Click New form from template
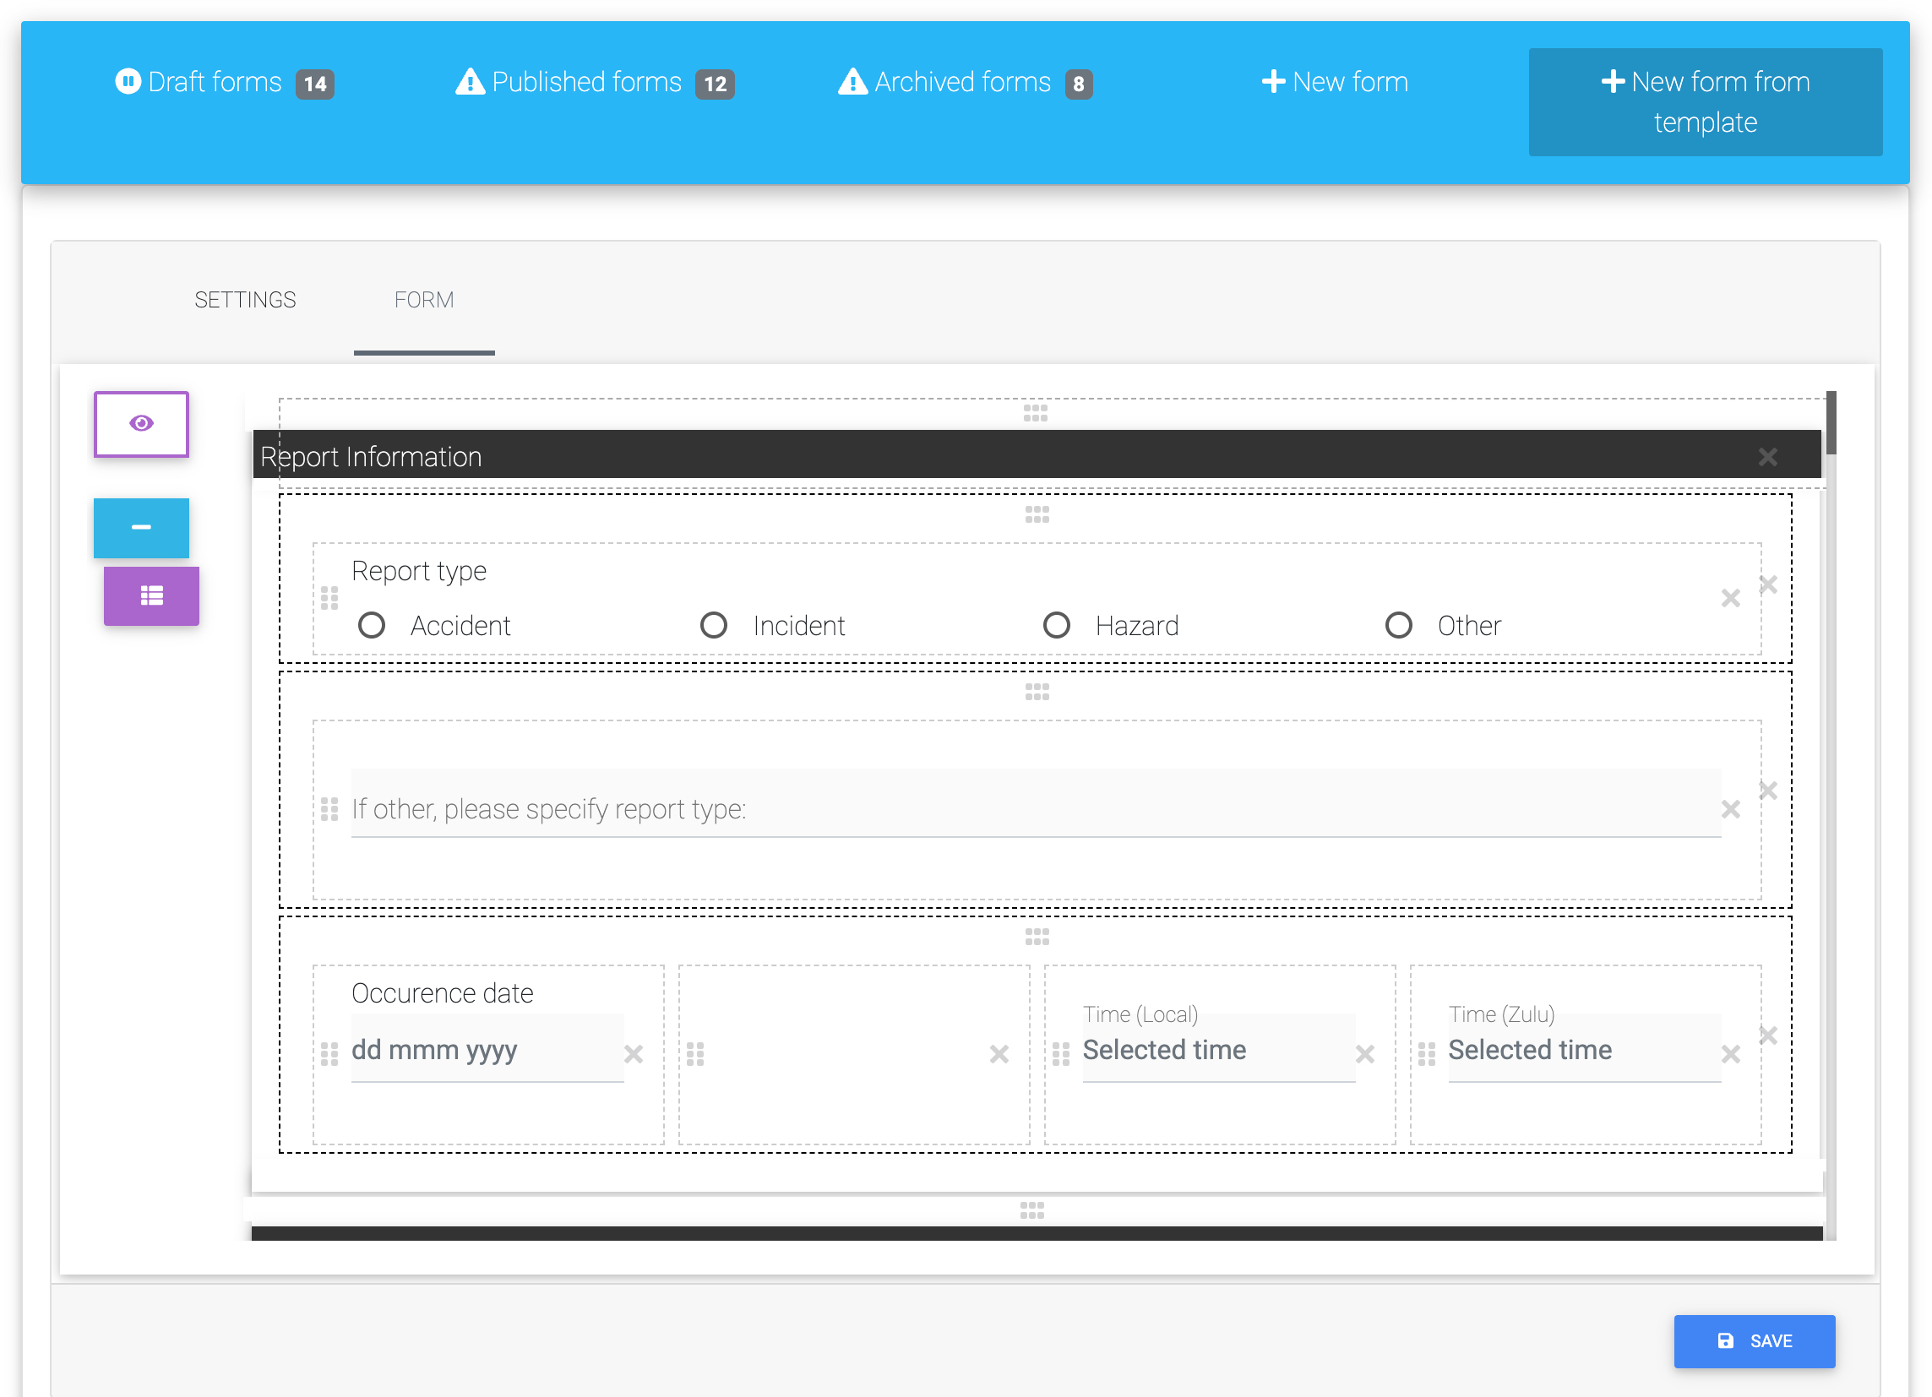This screenshot has height=1397, width=1932. [x=1705, y=102]
